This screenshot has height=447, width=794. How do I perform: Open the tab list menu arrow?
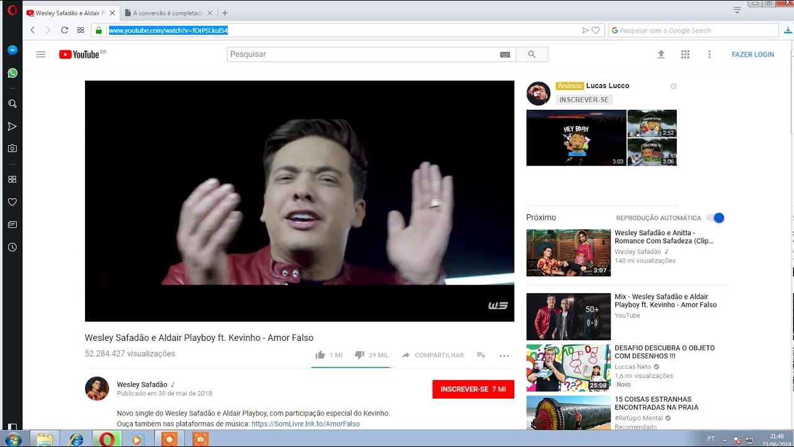pos(737,10)
